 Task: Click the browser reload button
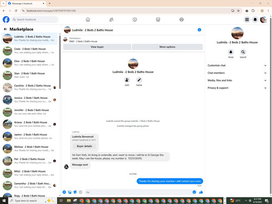16,11
